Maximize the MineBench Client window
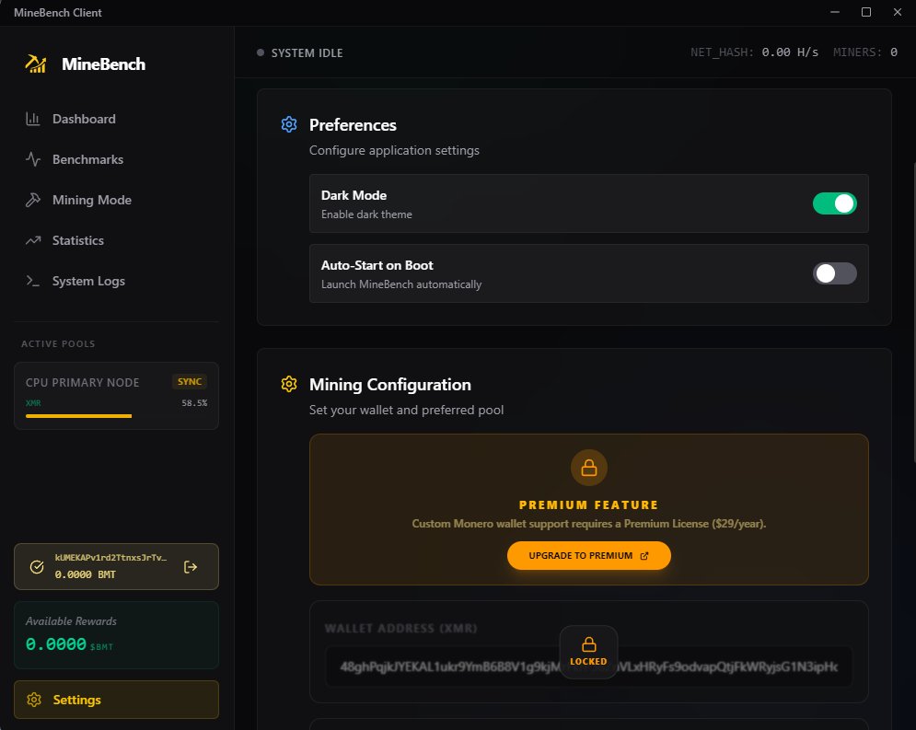916x730 pixels. point(866,12)
